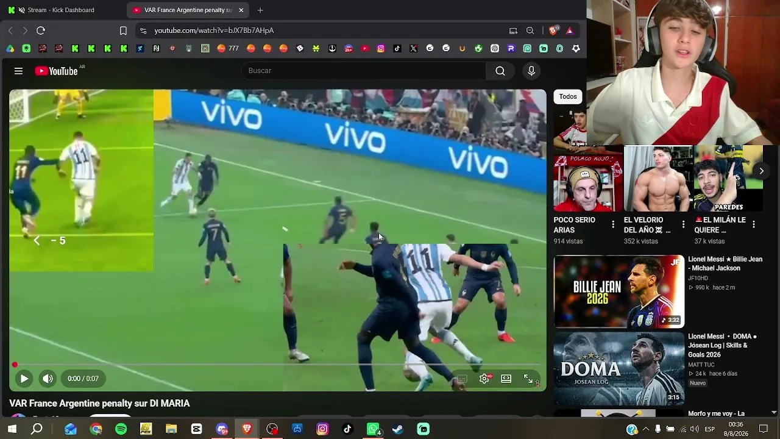Reload the current page
The width and height of the screenshot is (780, 439).
pyautogui.click(x=41, y=30)
